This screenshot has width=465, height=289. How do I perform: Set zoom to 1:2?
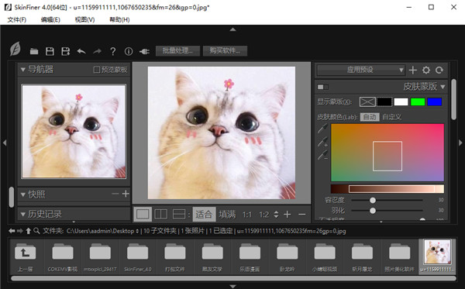tap(264, 215)
